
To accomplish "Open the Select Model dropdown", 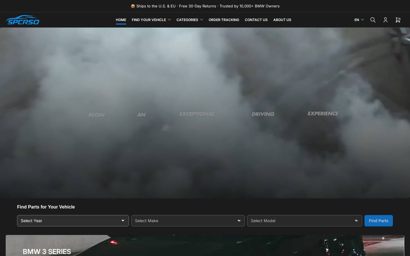I will [x=304, y=221].
